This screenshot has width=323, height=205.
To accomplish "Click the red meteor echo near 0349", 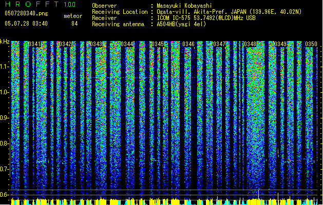I will pyautogui.click(x=278, y=153).
